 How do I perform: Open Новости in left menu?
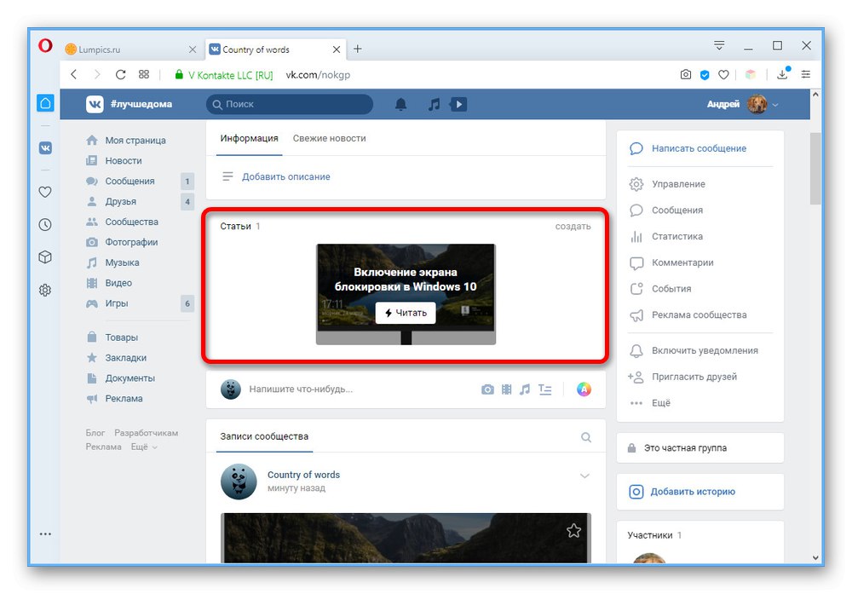click(124, 161)
